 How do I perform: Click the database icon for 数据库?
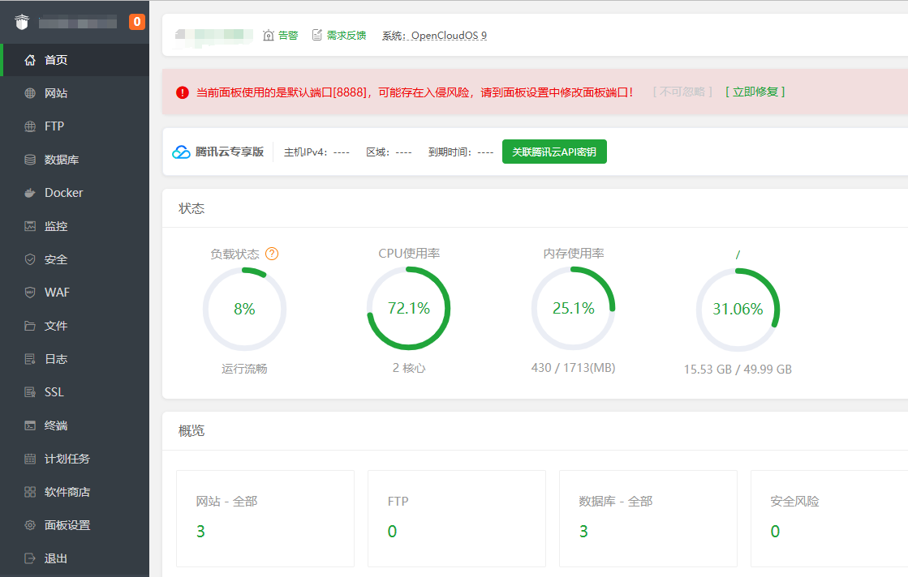pos(30,160)
